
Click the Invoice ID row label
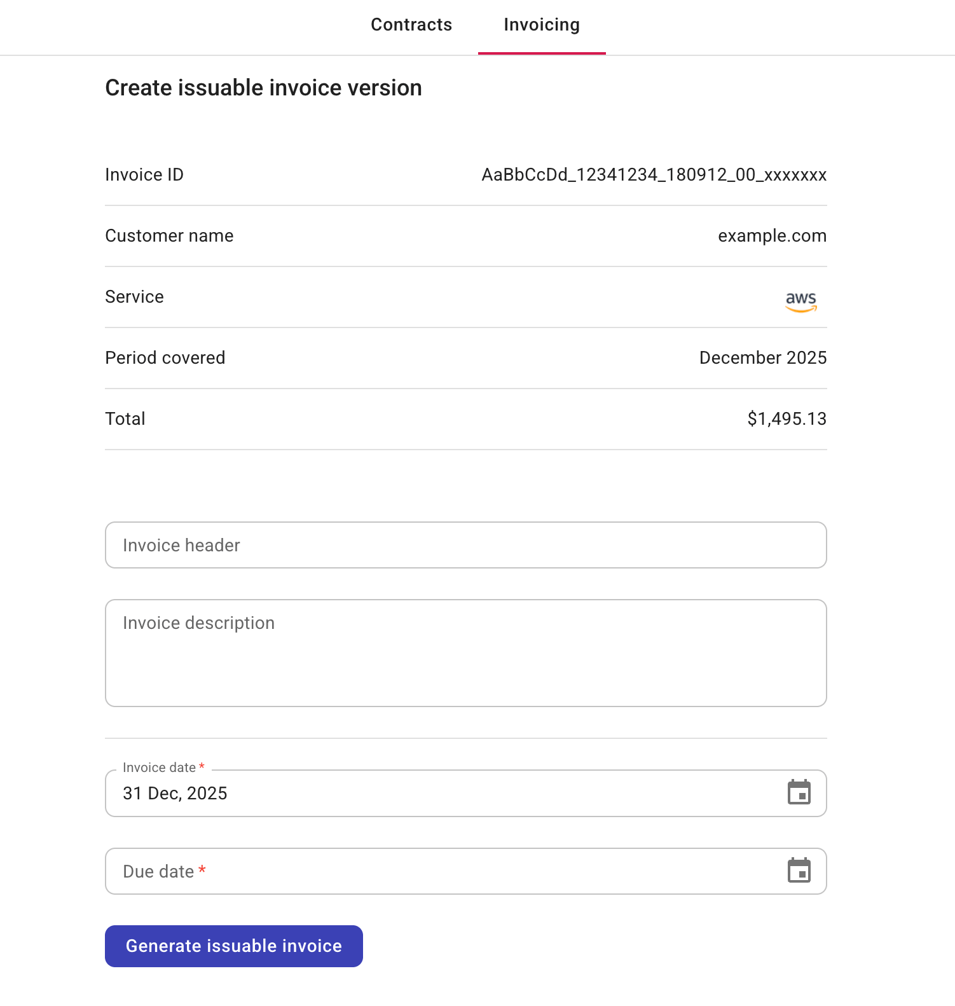144,175
